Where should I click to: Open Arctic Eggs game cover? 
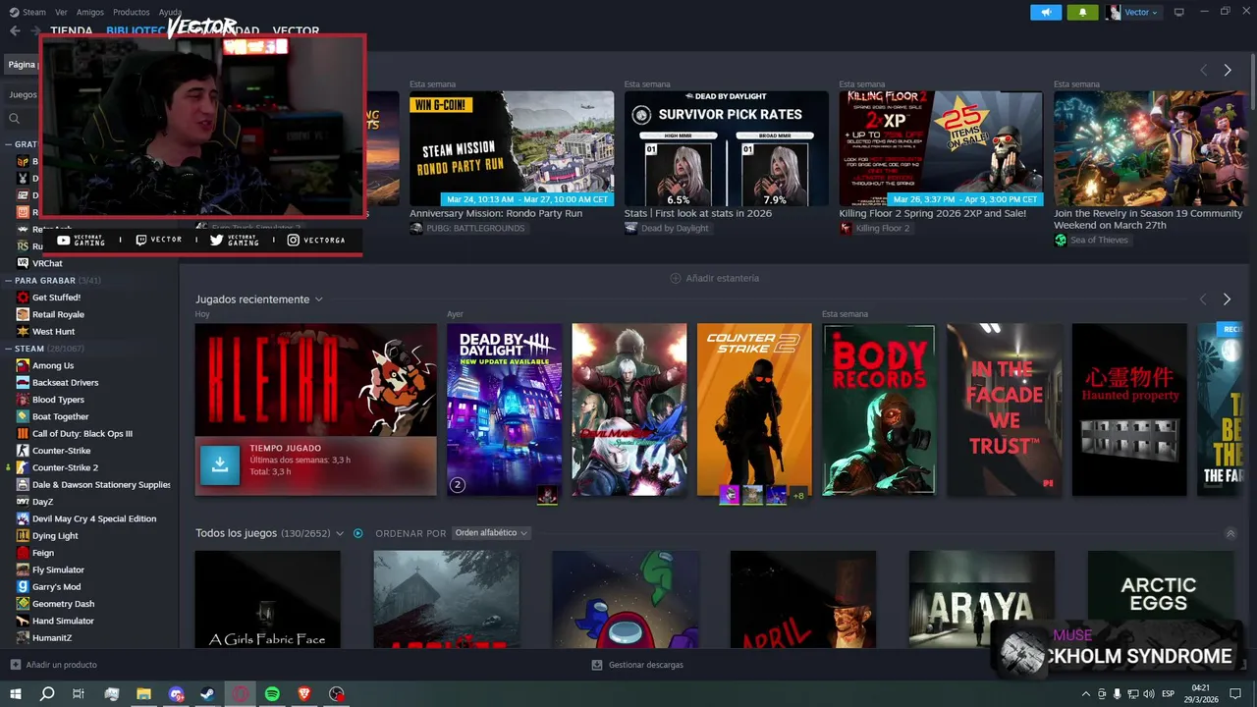(x=1160, y=598)
